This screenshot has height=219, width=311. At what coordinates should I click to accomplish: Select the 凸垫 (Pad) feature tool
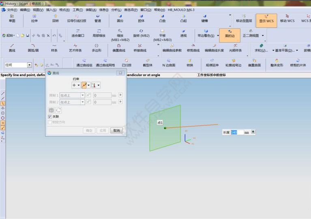coord(163,18)
